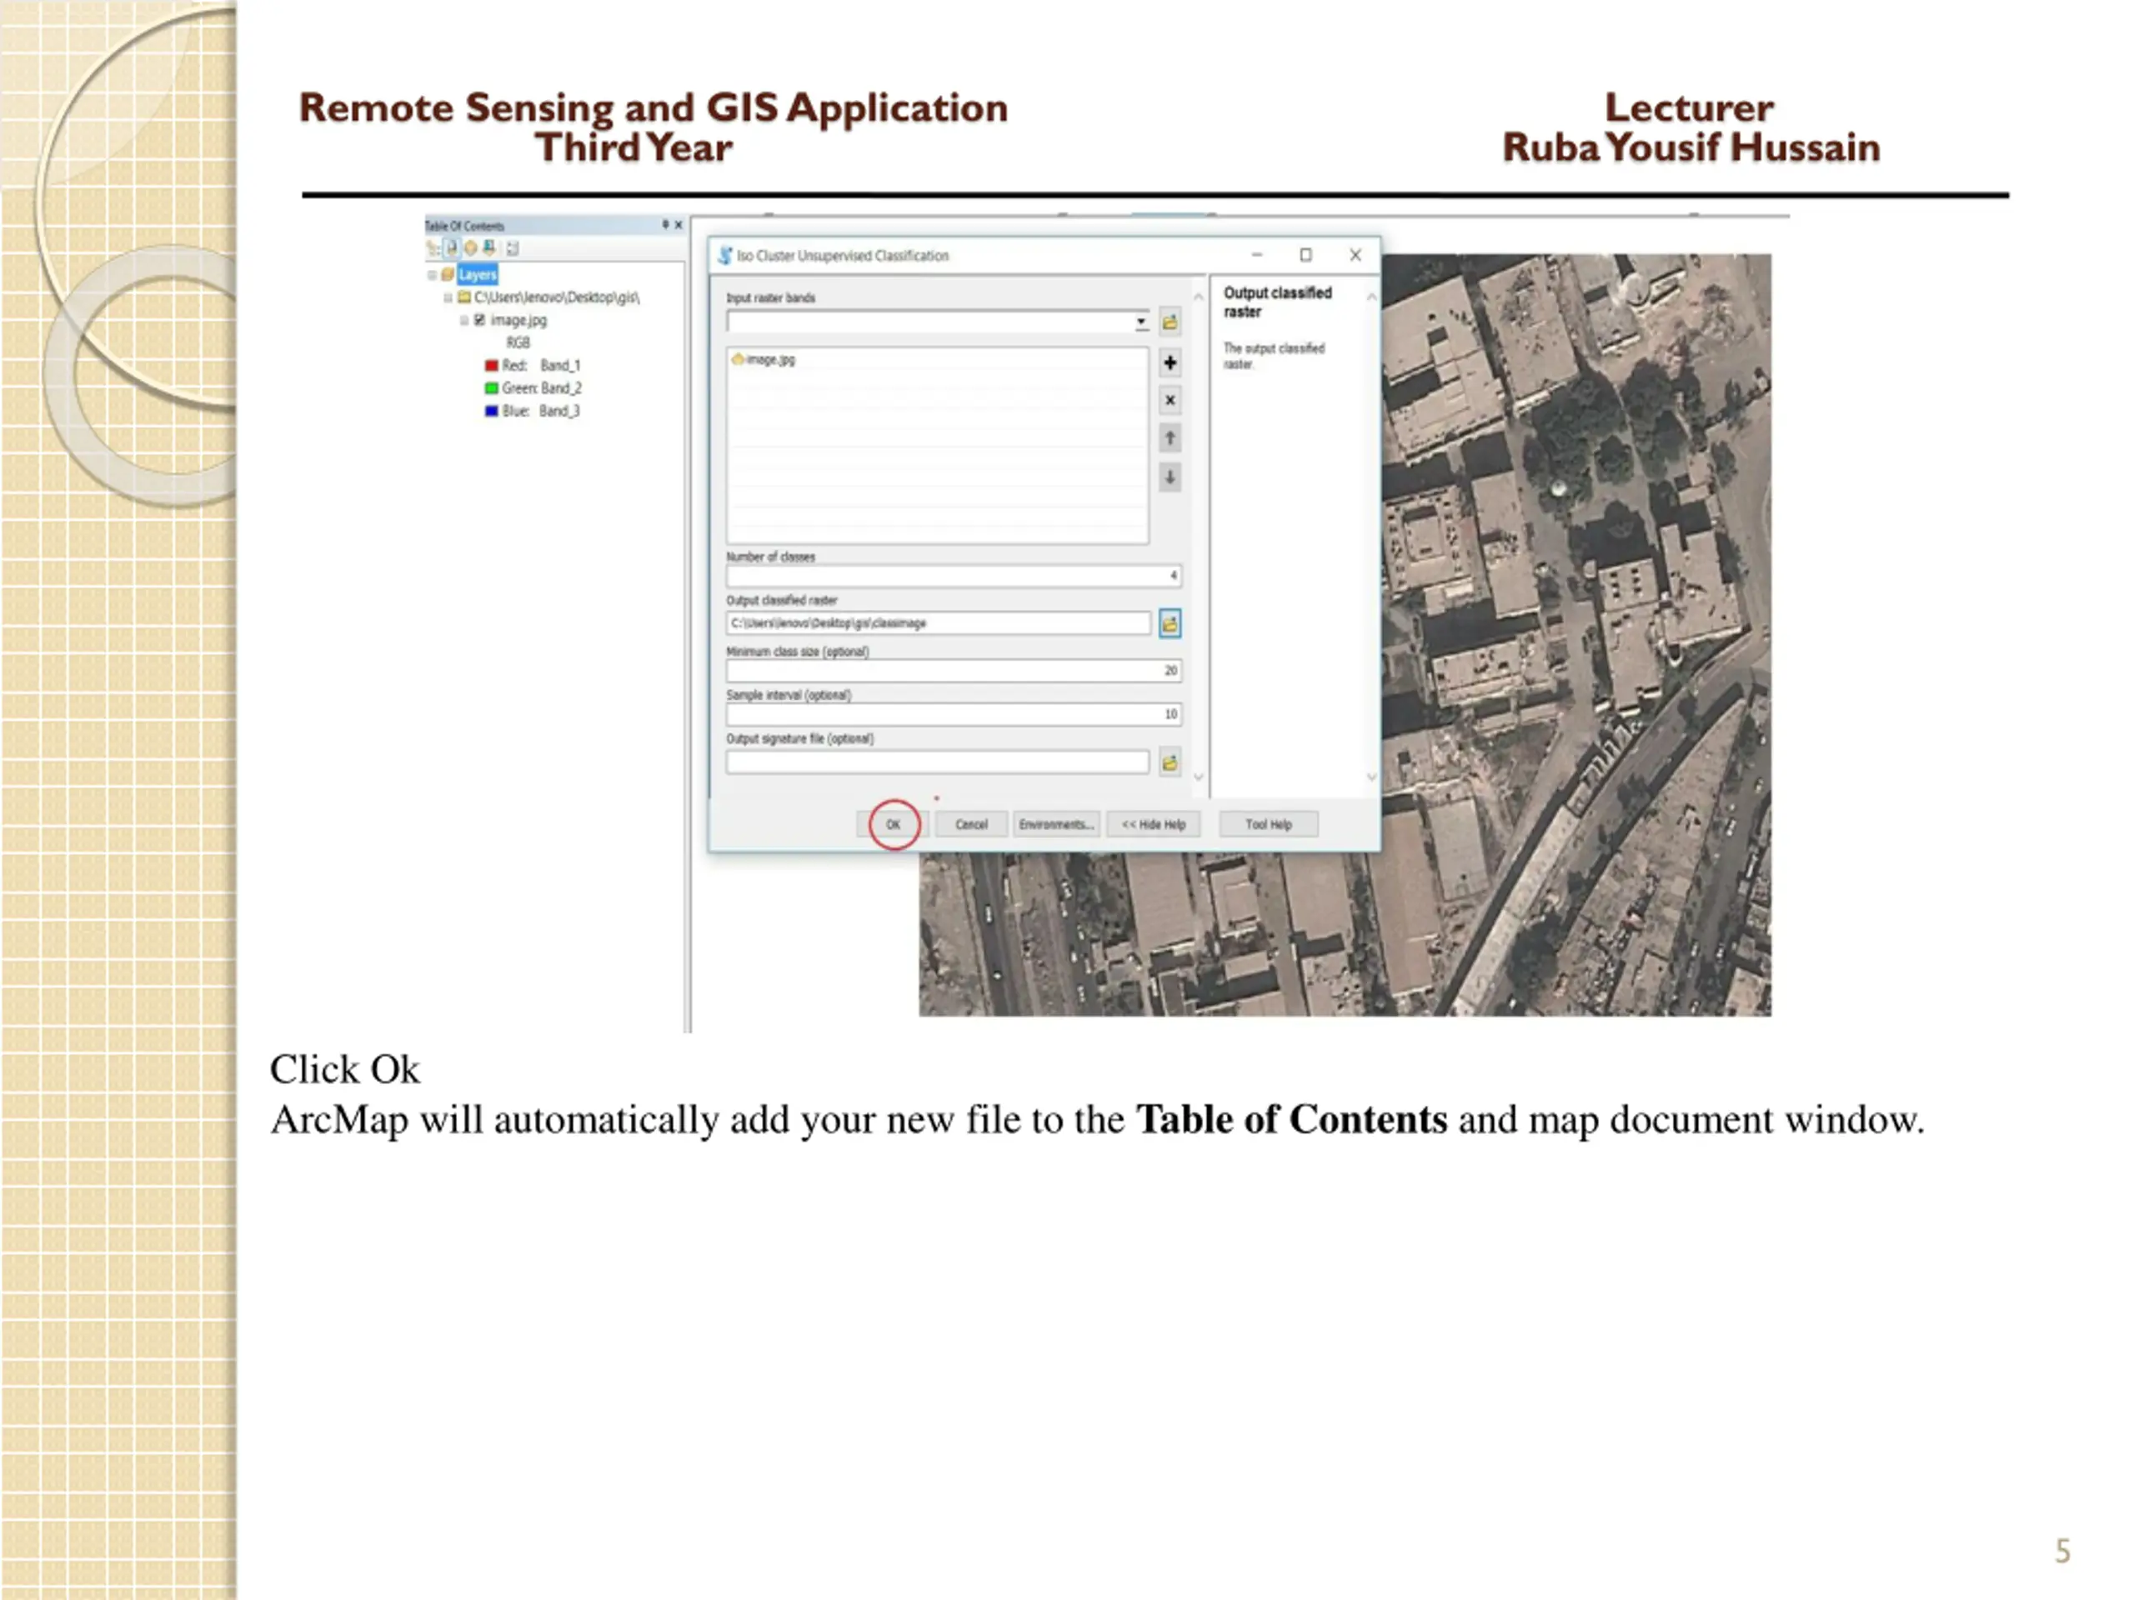Image resolution: width=2134 pixels, height=1600 pixels.
Task: Click the green Band_2 color swatch
Action: click(491, 388)
